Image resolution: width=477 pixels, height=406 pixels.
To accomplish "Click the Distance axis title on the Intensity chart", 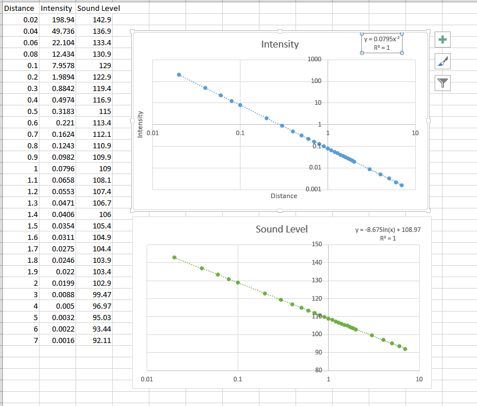I will point(283,196).
